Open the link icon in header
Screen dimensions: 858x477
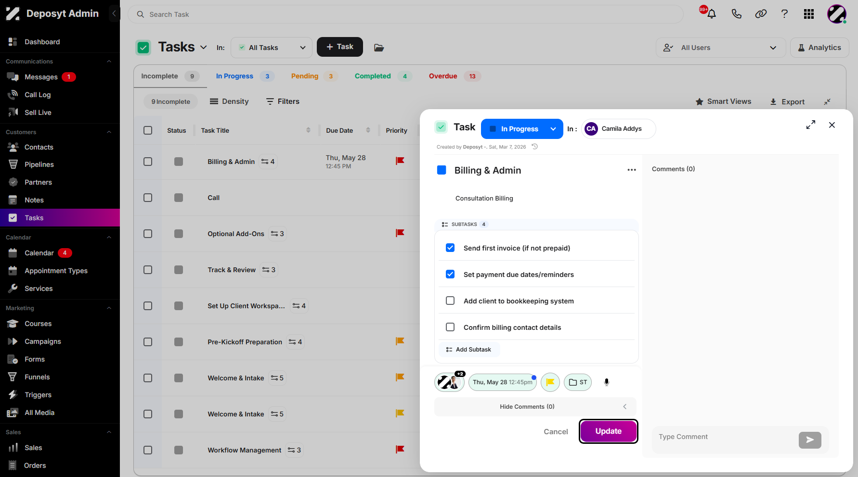click(761, 14)
